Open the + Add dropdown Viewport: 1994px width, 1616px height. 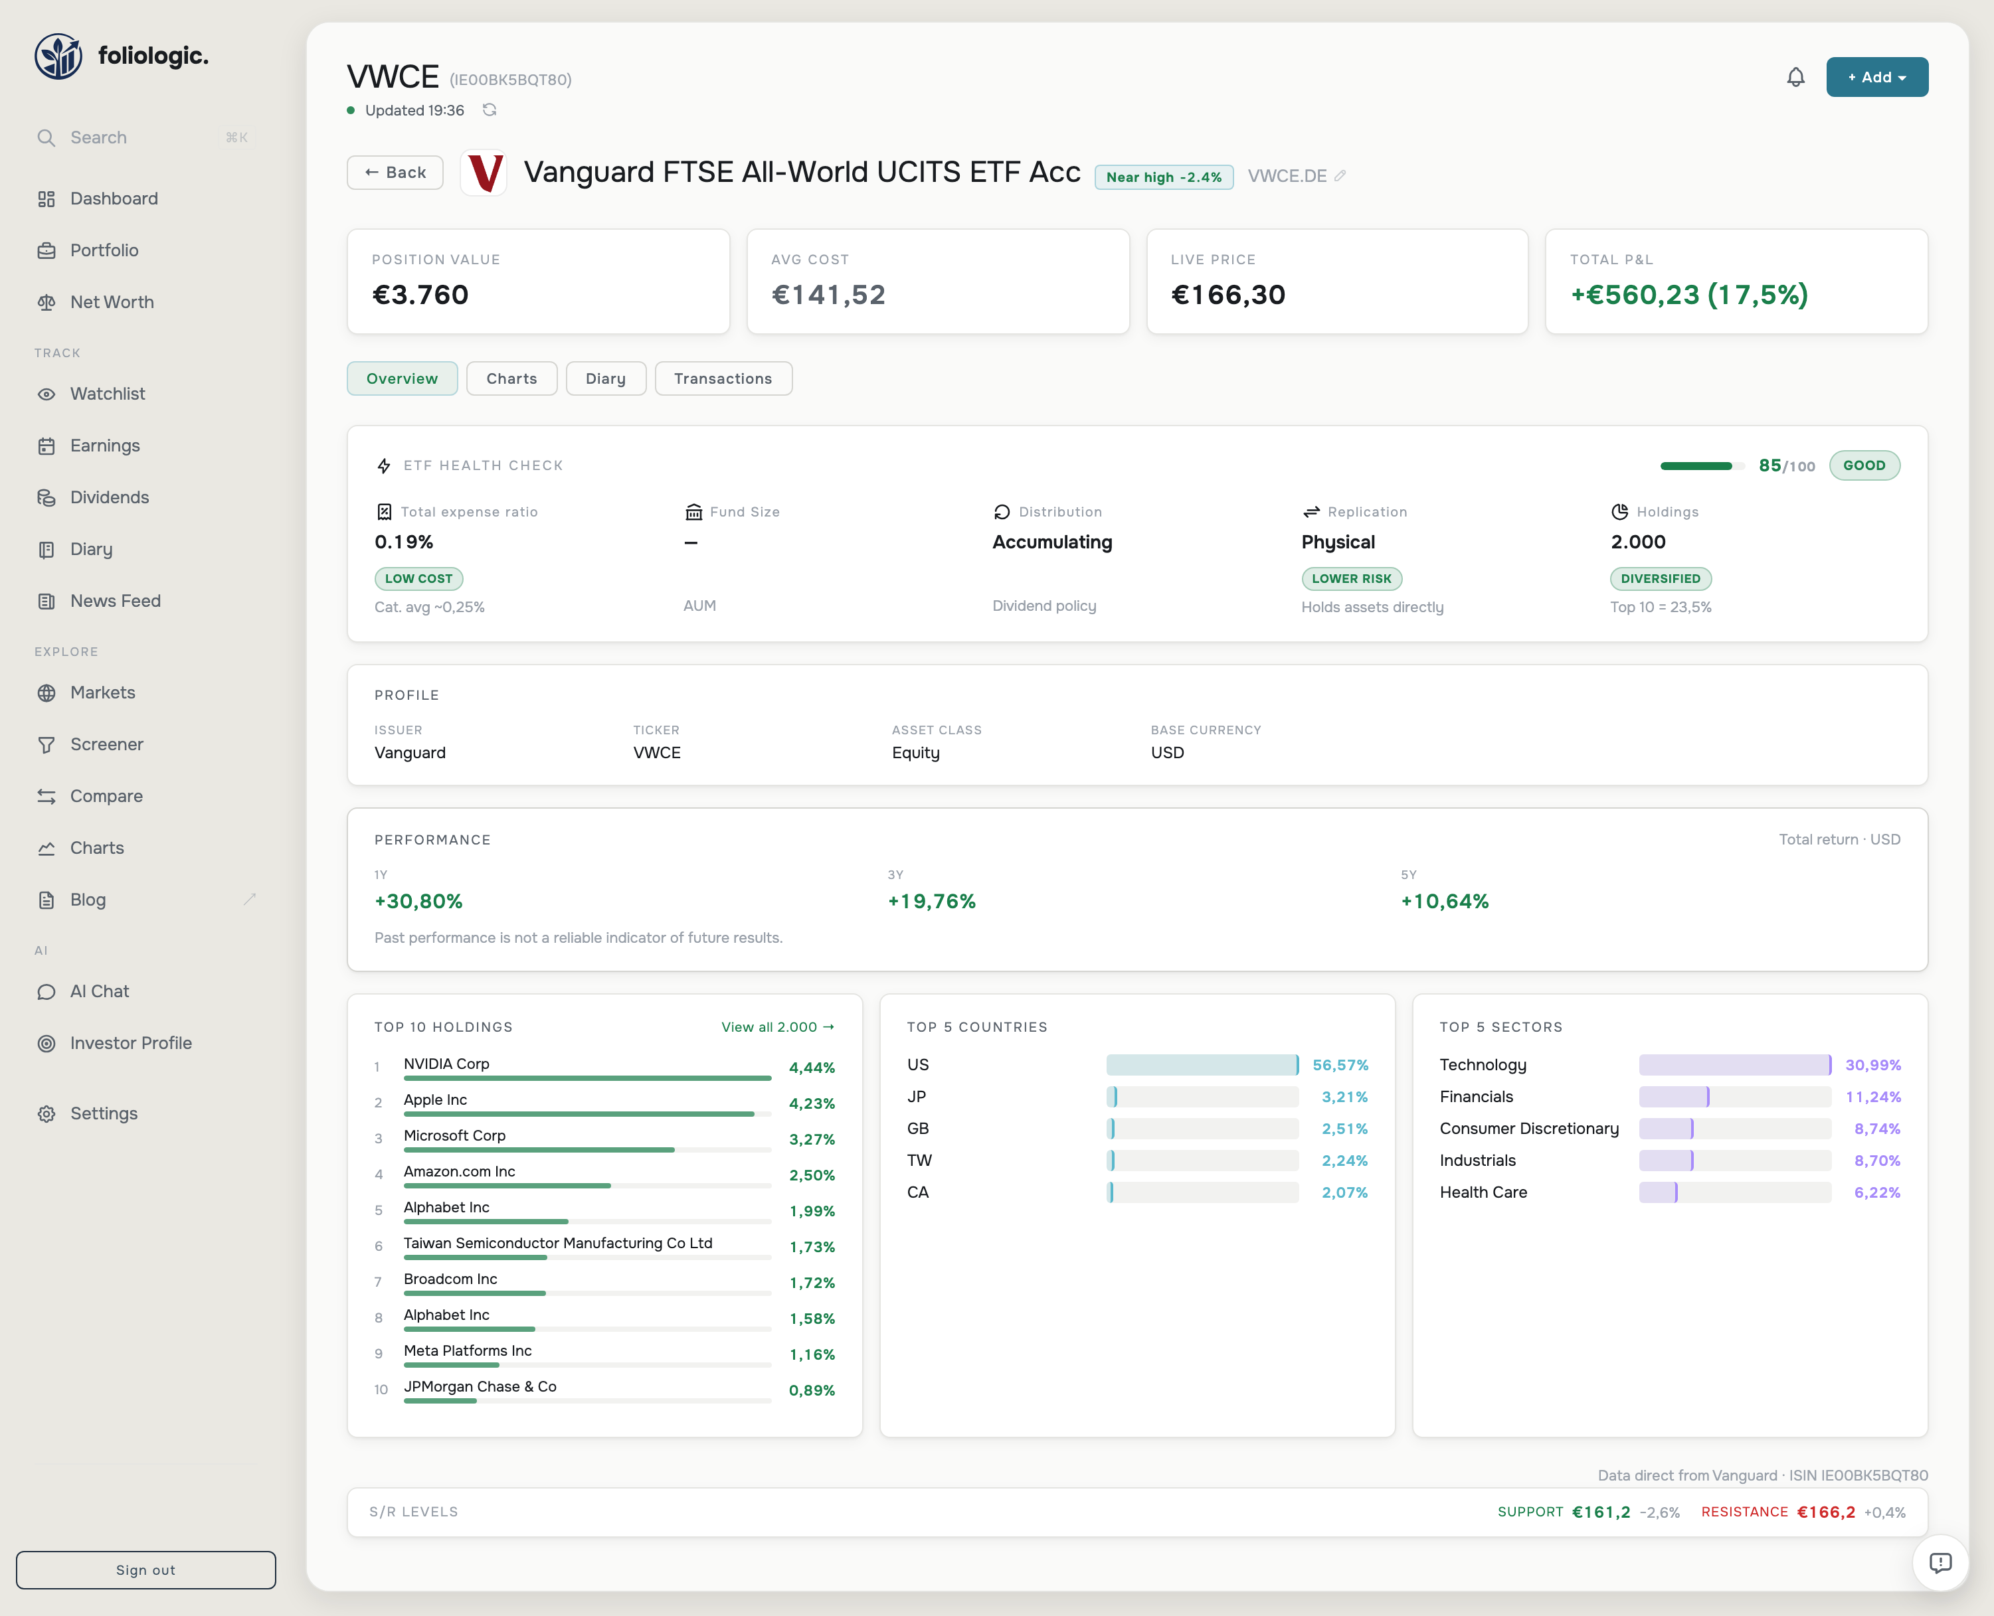[1876, 77]
